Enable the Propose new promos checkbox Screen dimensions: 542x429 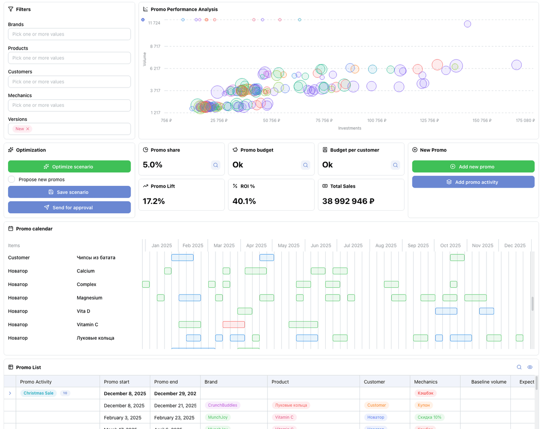coord(11,179)
